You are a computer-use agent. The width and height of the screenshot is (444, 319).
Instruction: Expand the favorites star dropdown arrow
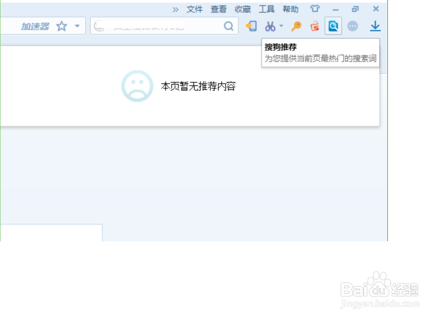coord(77,26)
